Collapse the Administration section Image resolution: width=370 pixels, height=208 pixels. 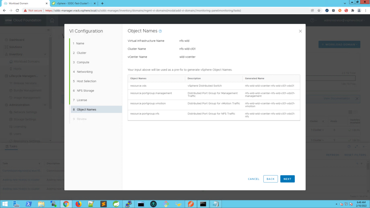pyautogui.click(x=45, y=105)
